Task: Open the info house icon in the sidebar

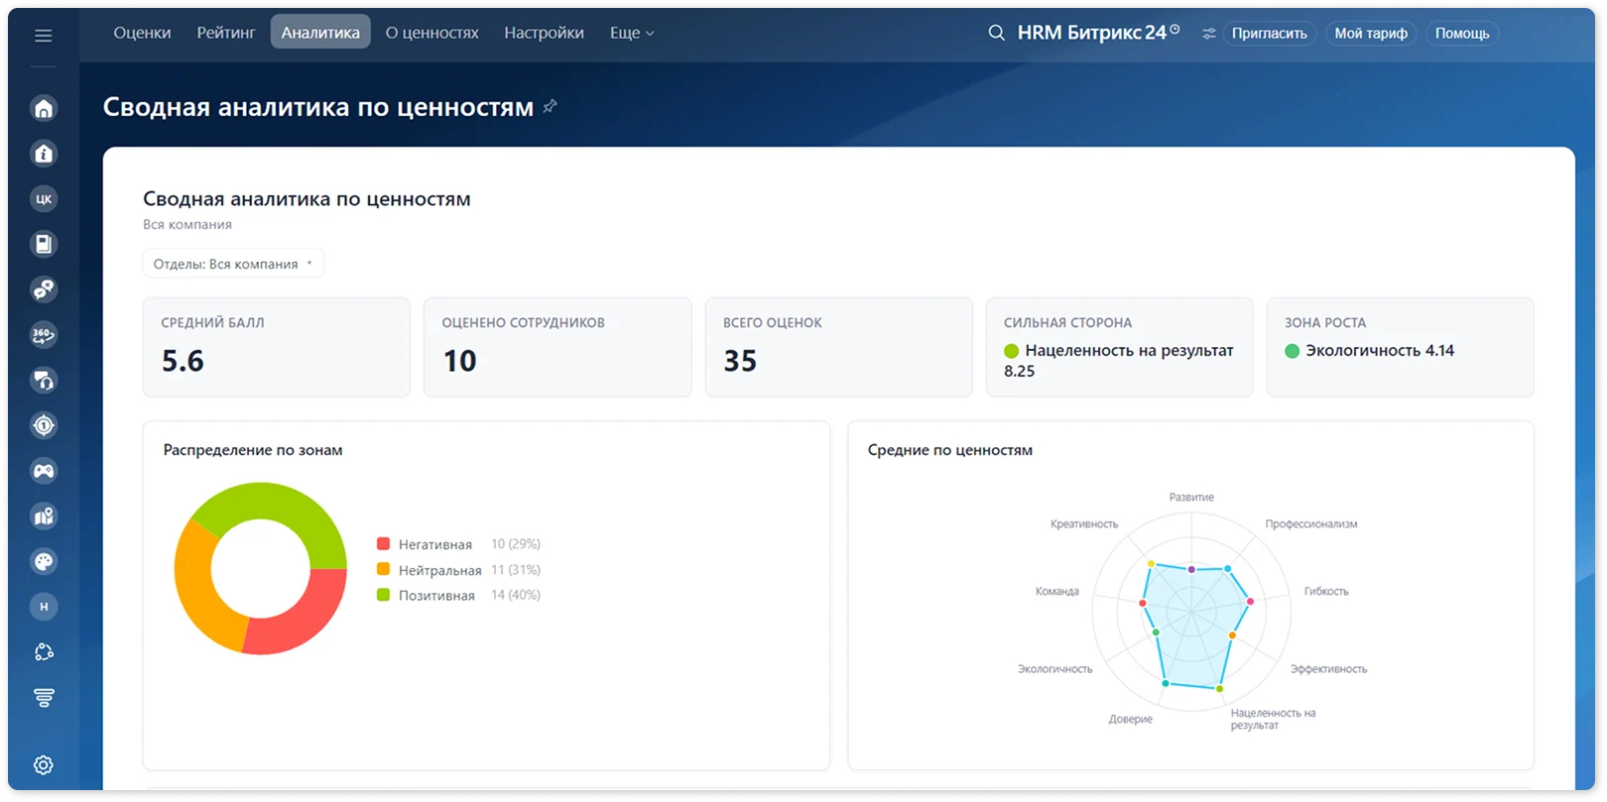Action: tap(44, 154)
